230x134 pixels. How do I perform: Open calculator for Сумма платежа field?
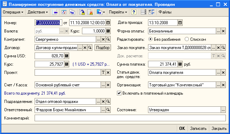(x=180, y=64)
